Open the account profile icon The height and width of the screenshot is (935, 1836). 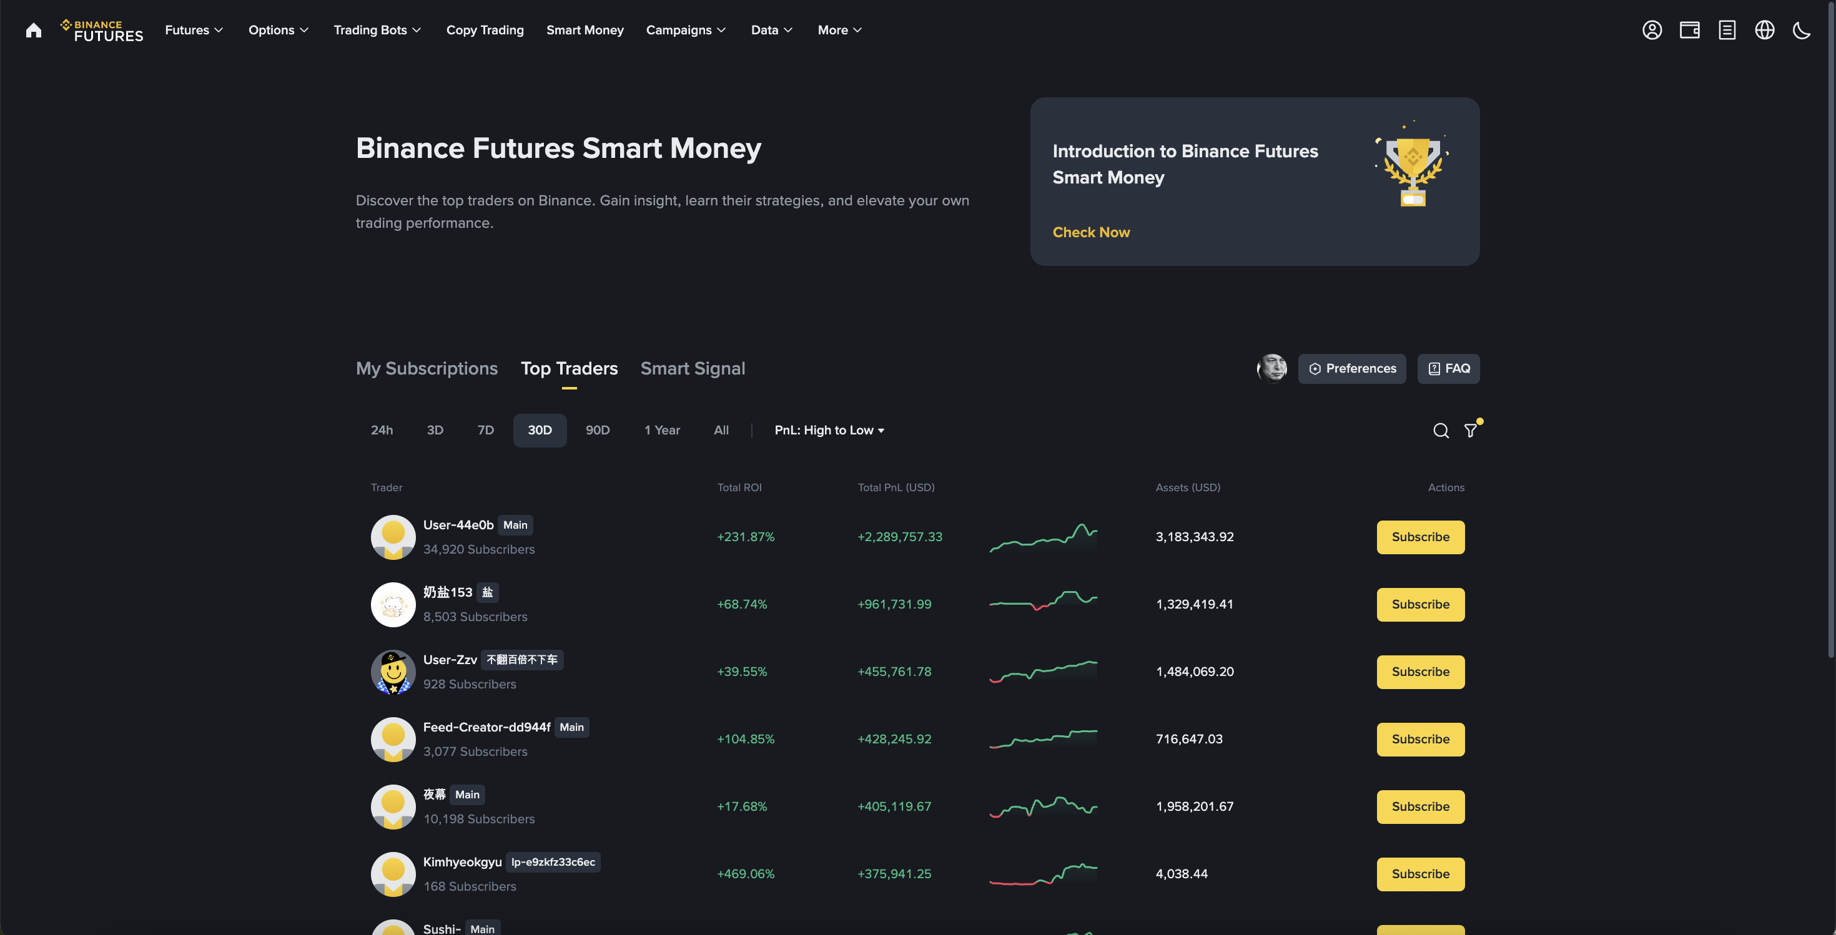click(x=1652, y=30)
